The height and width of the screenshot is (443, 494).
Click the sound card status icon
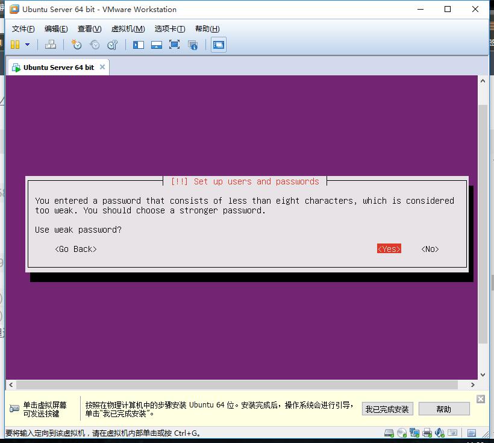pyautogui.click(x=440, y=433)
